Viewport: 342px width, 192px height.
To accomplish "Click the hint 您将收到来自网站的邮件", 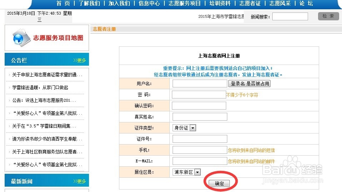I will (251, 162).
